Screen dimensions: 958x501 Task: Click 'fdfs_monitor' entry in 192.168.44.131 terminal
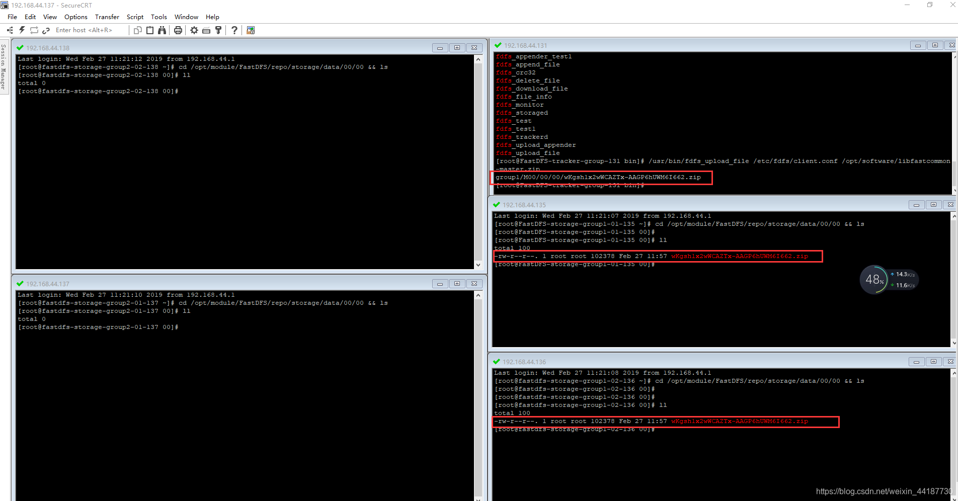click(x=520, y=105)
